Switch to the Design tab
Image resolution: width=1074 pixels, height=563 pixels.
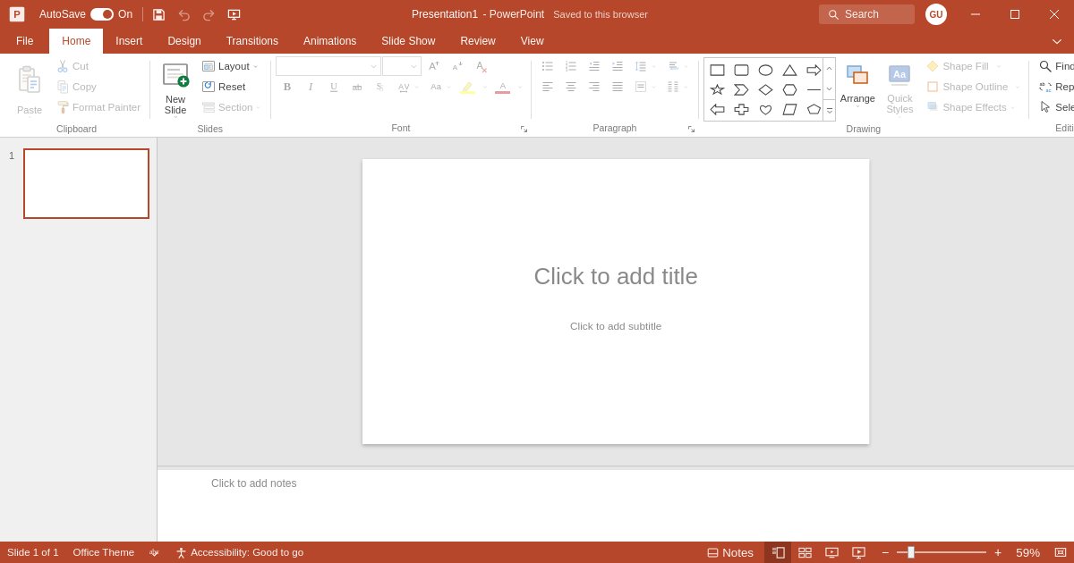tap(184, 41)
